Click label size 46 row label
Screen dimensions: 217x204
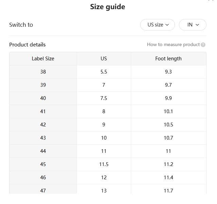(43, 178)
